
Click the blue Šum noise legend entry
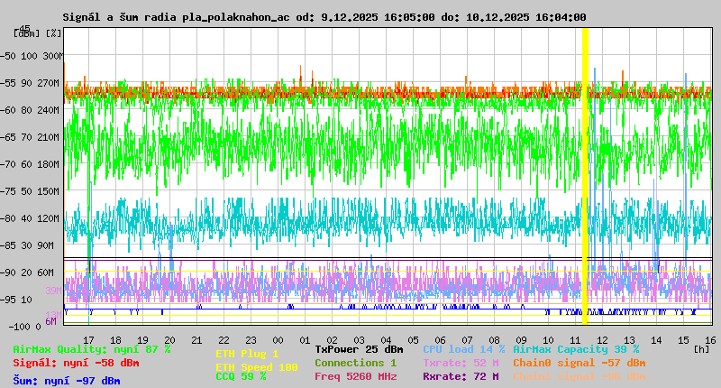coord(66,381)
